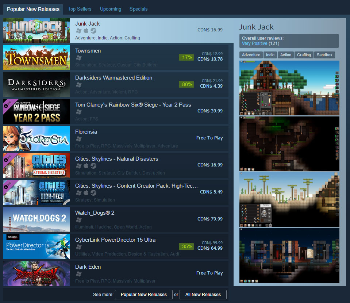Image resolution: width=350 pixels, height=303 pixels.
Task: Click Windows icon under Content Creator Pack
Action: click(x=78, y=193)
